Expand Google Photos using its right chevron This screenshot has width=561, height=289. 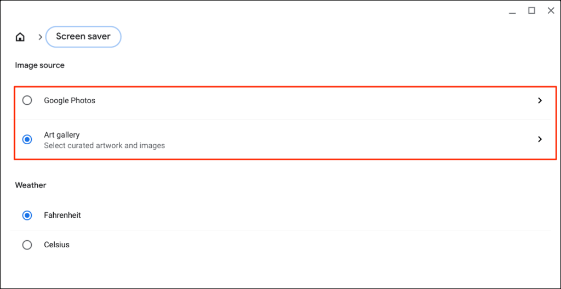tap(540, 100)
